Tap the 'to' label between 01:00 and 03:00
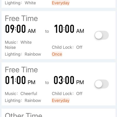The width and height of the screenshot is (117, 117). pos(47,82)
